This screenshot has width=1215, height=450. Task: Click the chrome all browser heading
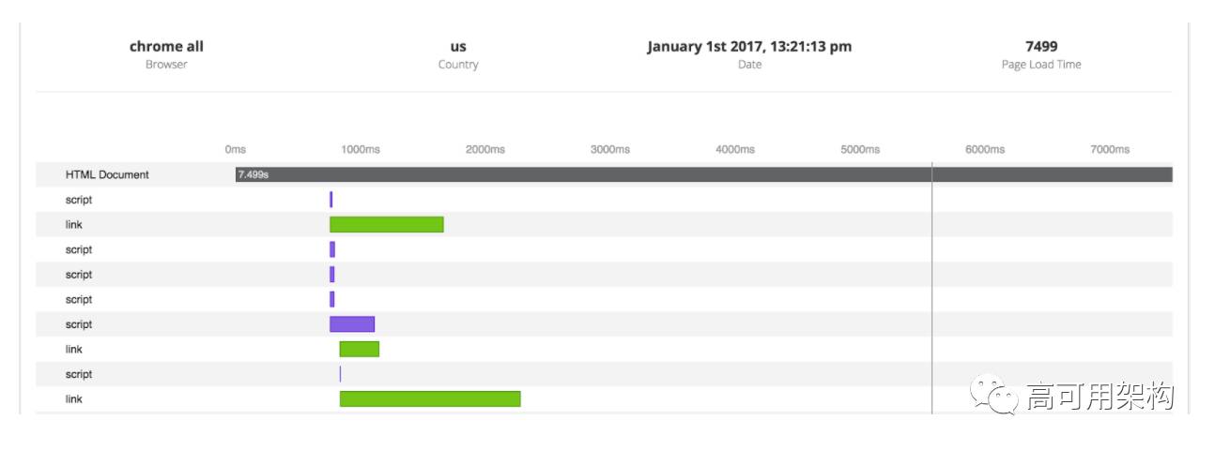tap(166, 46)
